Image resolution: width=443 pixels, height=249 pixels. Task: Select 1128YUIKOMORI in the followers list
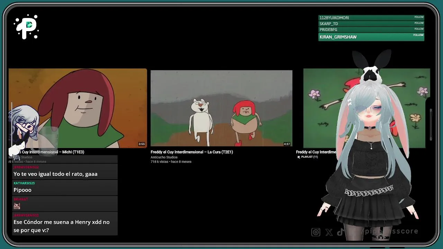[x=371, y=18]
